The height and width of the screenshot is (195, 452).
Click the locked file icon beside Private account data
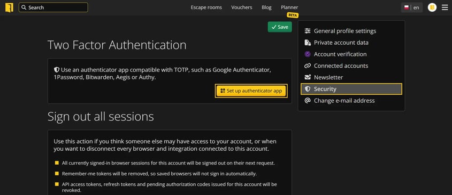pos(308,43)
